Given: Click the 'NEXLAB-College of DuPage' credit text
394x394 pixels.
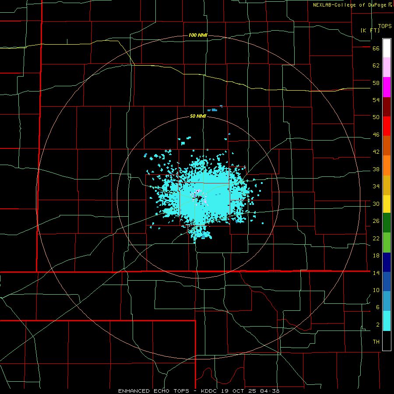Looking at the screenshot, I should 349,5.
